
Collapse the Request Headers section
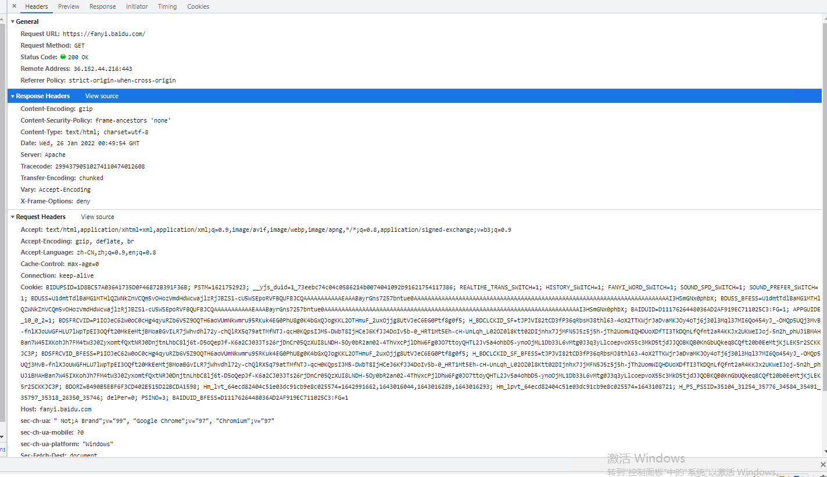pyautogui.click(x=13, y=217)
